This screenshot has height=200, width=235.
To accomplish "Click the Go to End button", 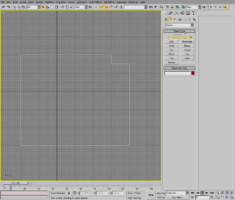I will [x=212, y=193].
